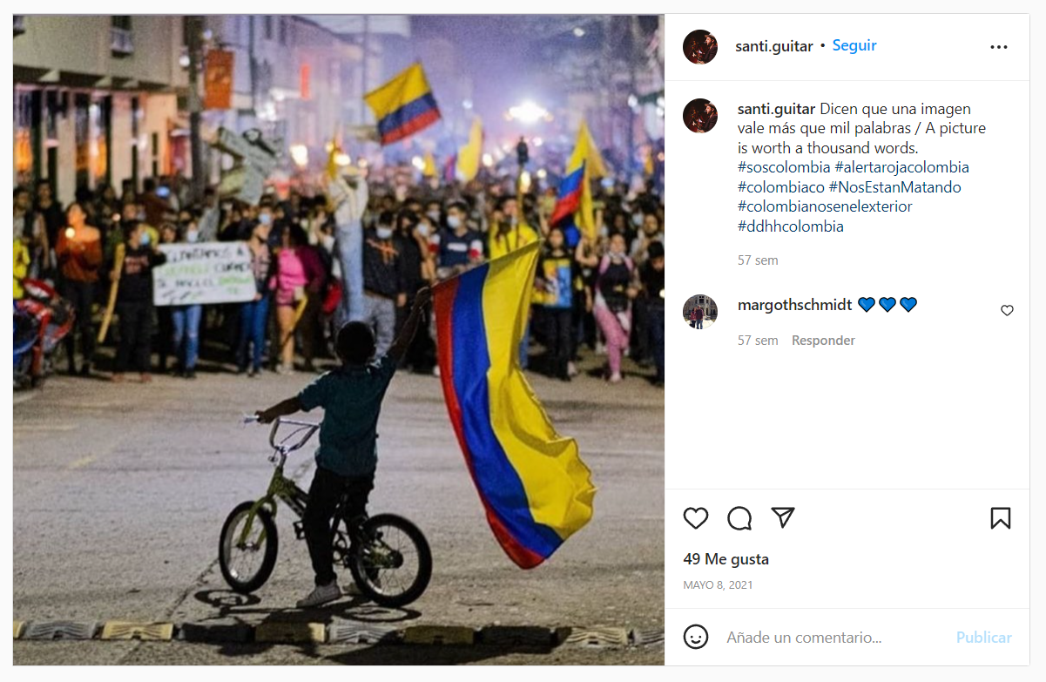Image resolution: width=1046 pixels, height=682 pixels.
Task: Save the post with the bookmark icon
Action: (1000, 518)
